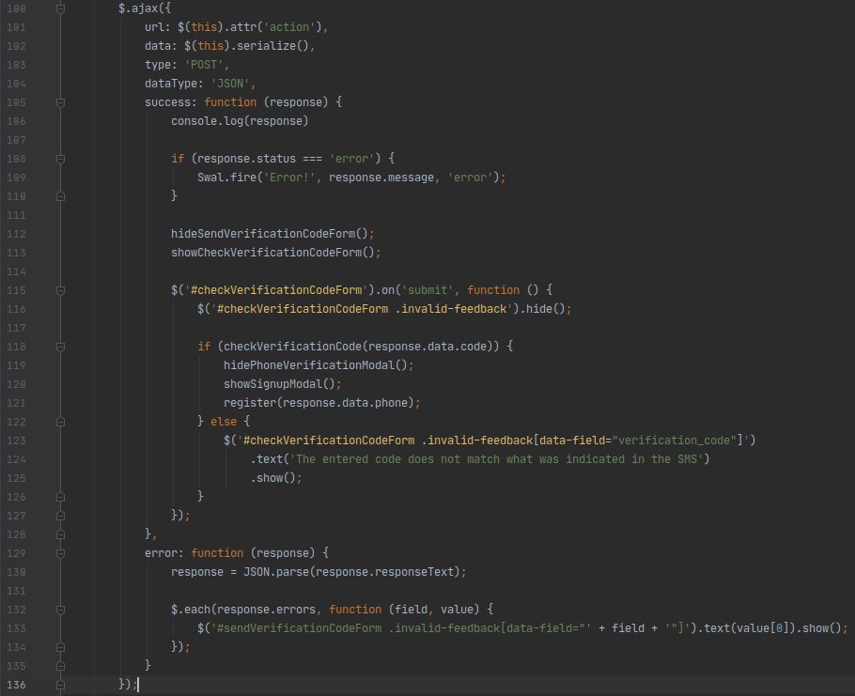Click the 'entered code does not match' string
Screen dimensions: 855x696
496,459
